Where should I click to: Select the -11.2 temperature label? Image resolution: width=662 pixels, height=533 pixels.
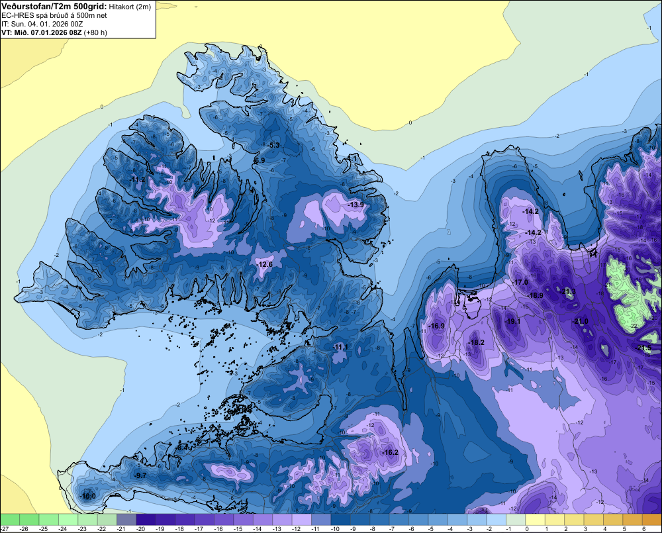pyautogui.click(x=137, y=179)
